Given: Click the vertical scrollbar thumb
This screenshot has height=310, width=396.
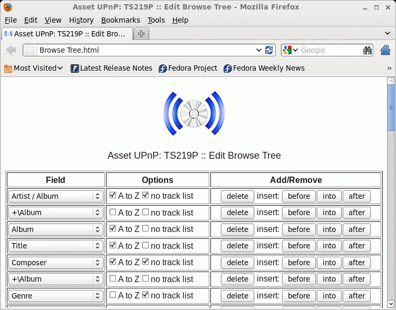Looking at the screenshot, I should pos(391,108).
